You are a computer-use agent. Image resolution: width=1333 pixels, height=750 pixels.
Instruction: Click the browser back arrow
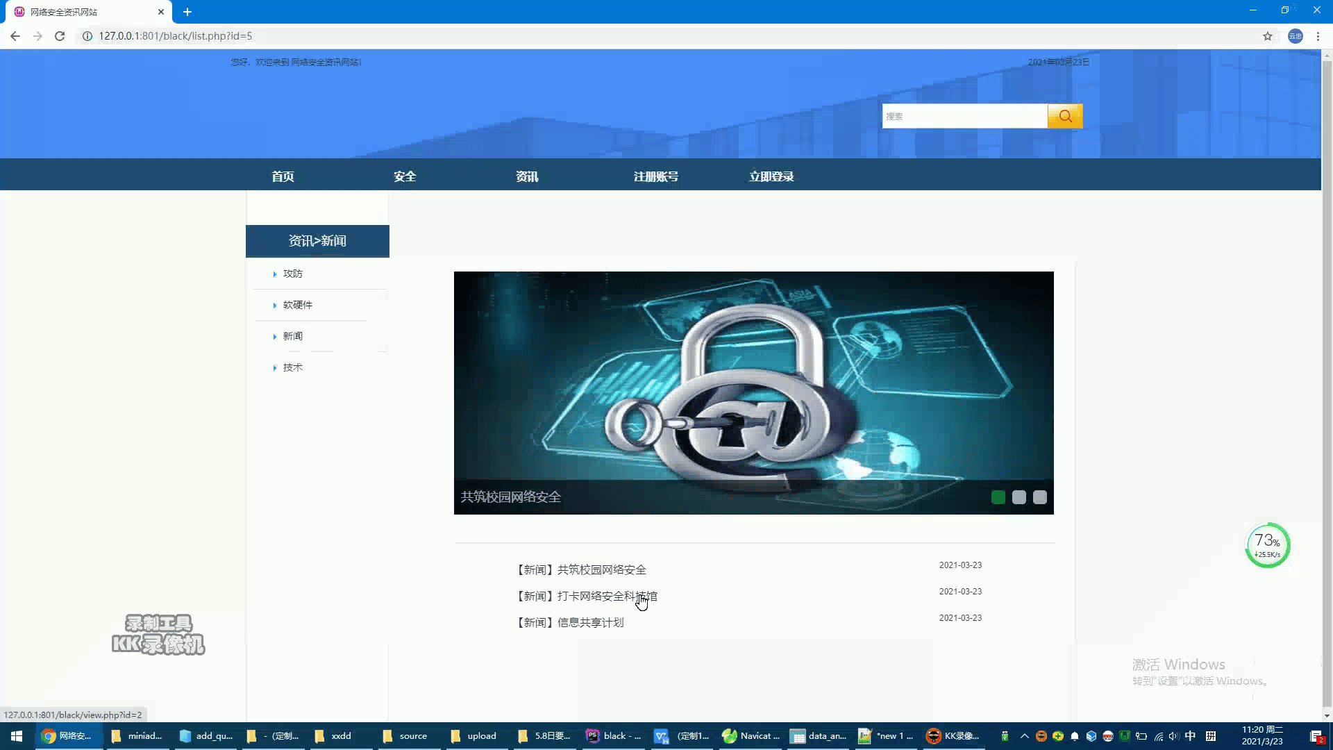[x=15, y=36]
